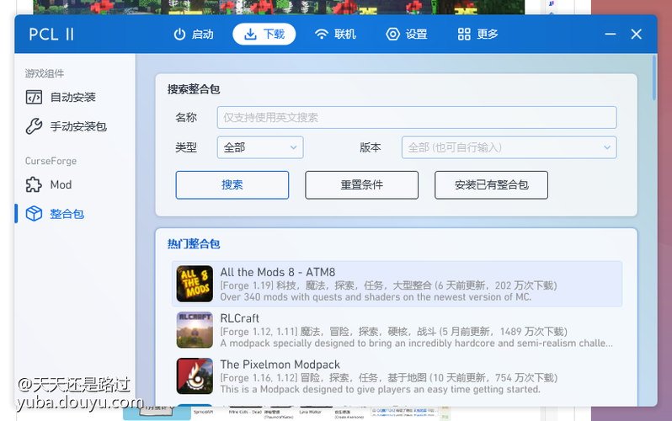Open the 类型 type dropdown showing 全部
672x421 pixels.
pyautogui.click(x=260, y=147)
